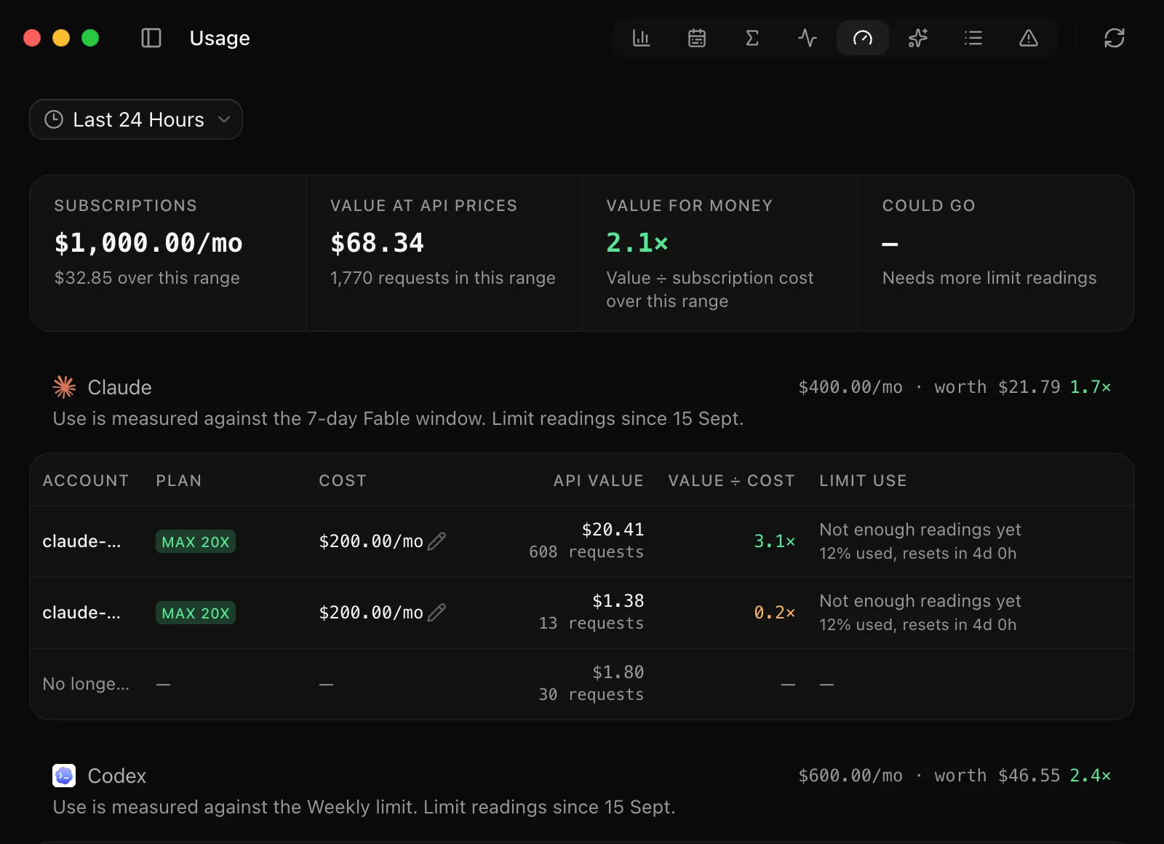Click the Codex app logo
The height and width of the screenshot is (844, 1164).
click(x=64, y=776)
